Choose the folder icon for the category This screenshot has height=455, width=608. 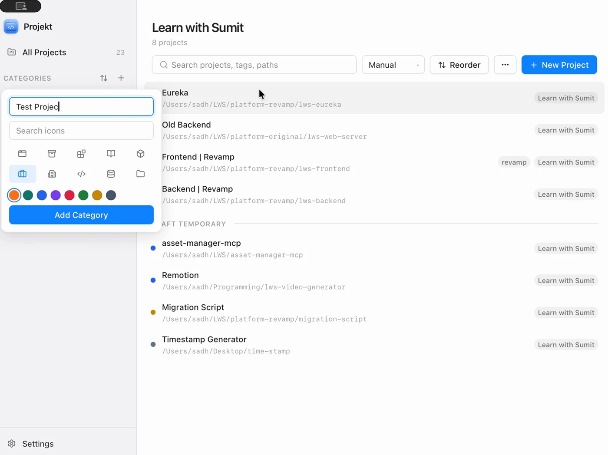140,174
